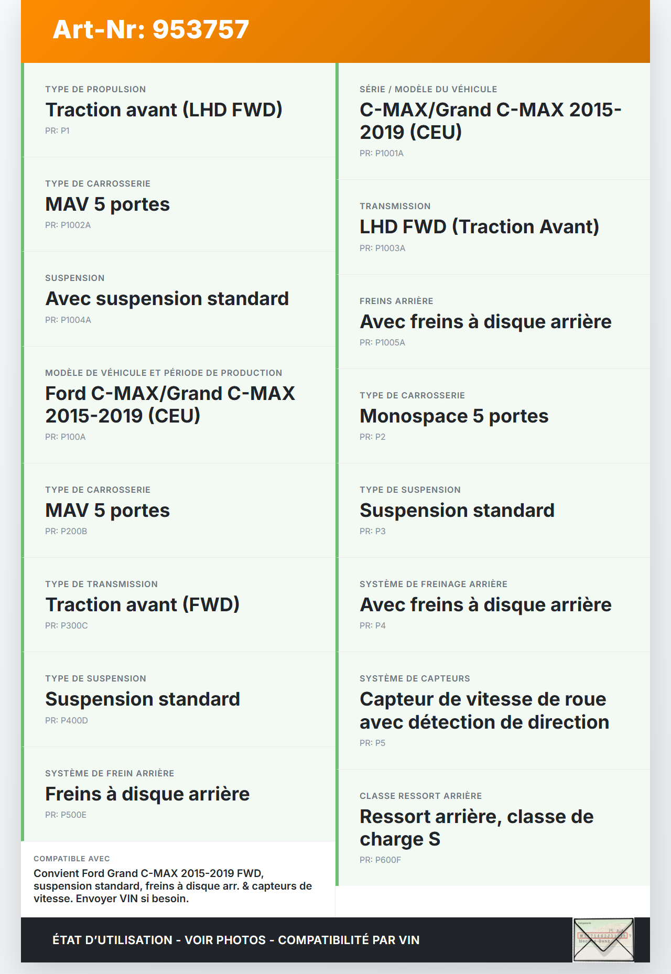671x974 pixels.
Task: Click the LHD FWD (Traction Avant) transmission card
Action: tap(493, 227)
